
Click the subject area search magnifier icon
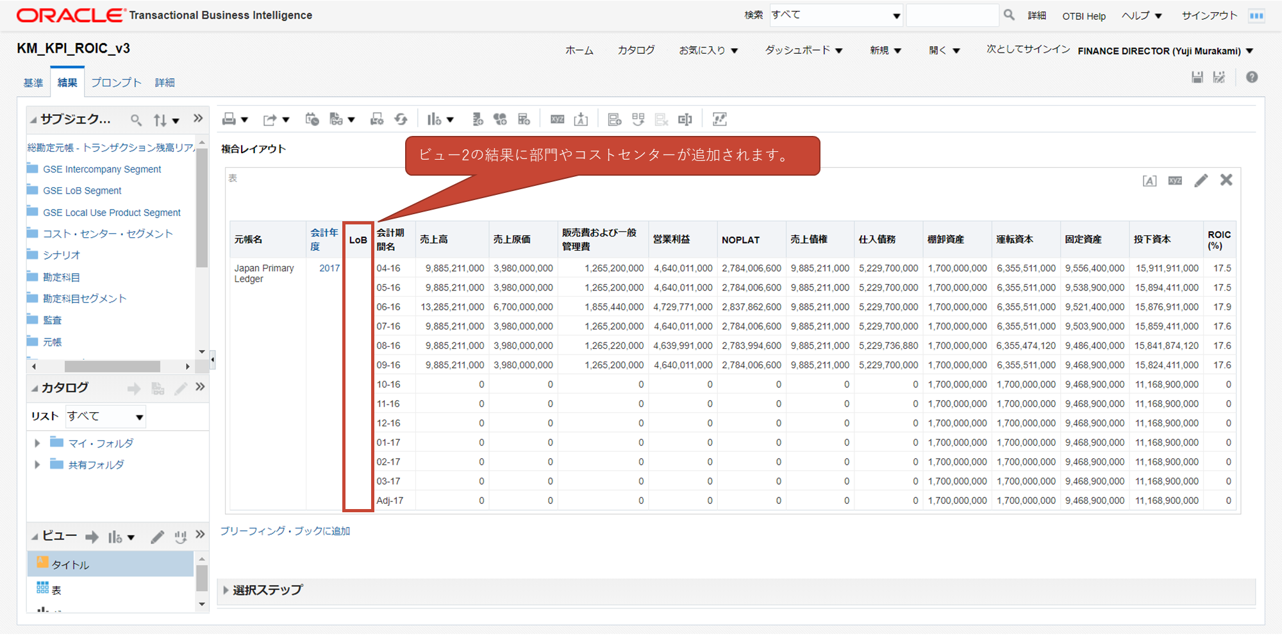tap(136, 120)
